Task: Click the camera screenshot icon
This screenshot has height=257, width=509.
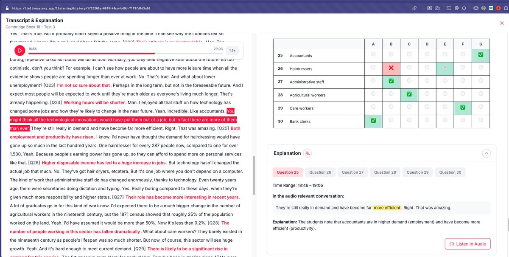Action: coord(437,8)
